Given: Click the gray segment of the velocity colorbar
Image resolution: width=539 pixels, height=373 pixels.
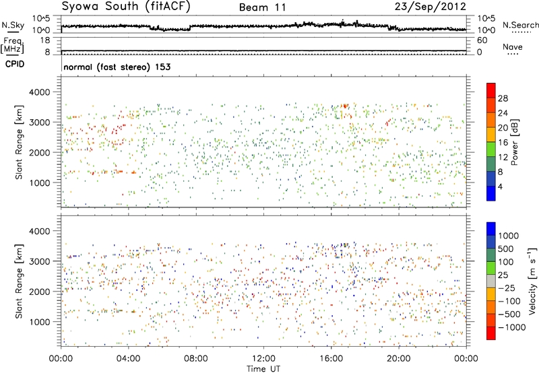Looking at the screenshot, I should pos(491,281).
